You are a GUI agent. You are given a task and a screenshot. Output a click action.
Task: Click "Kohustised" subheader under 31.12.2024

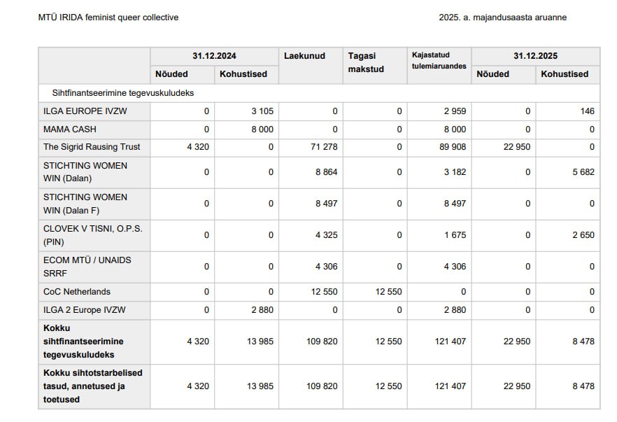[243, 74]
